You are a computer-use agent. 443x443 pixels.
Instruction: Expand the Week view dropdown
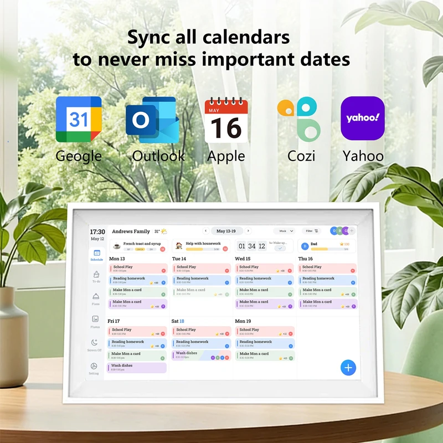[284, 231]
